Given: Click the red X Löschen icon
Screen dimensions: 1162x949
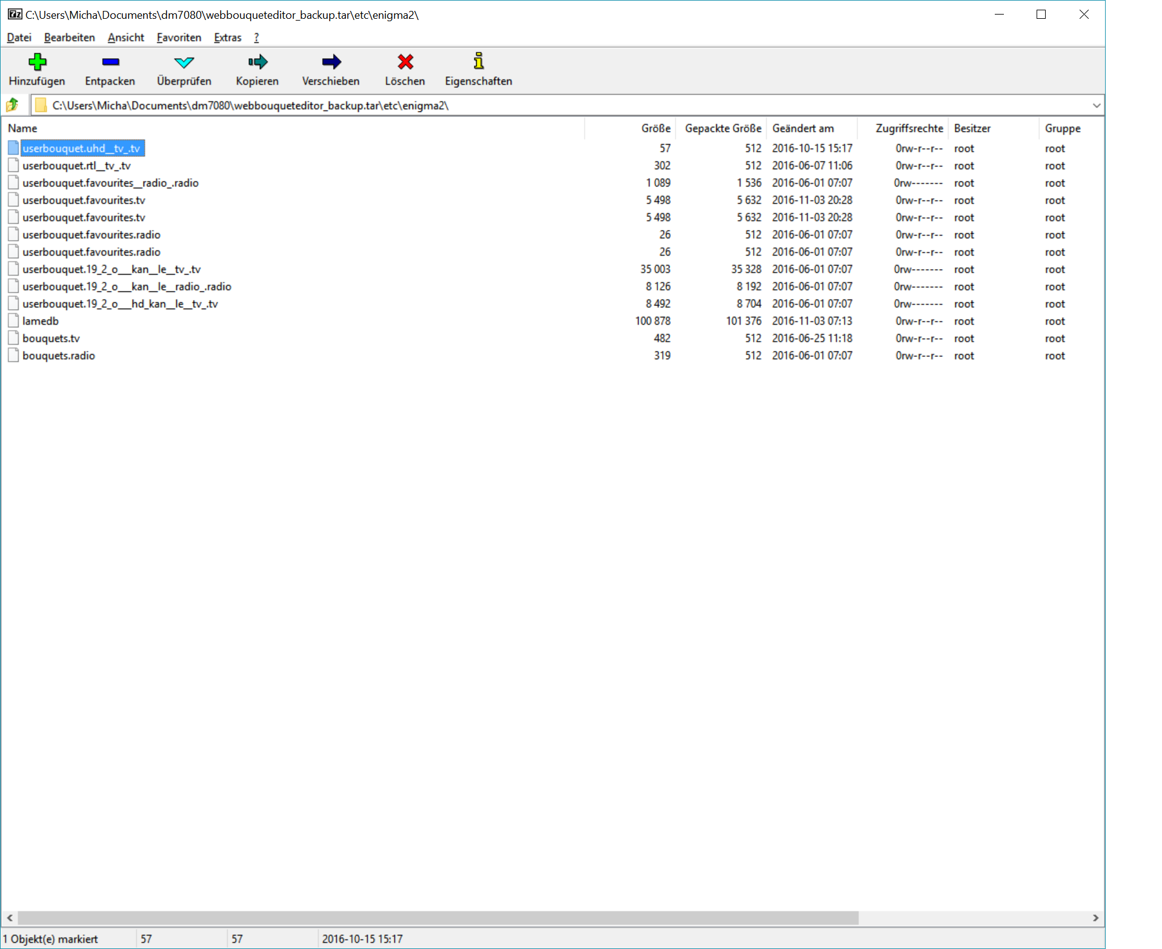Looking at the screenshot, I should pos(405,62).
